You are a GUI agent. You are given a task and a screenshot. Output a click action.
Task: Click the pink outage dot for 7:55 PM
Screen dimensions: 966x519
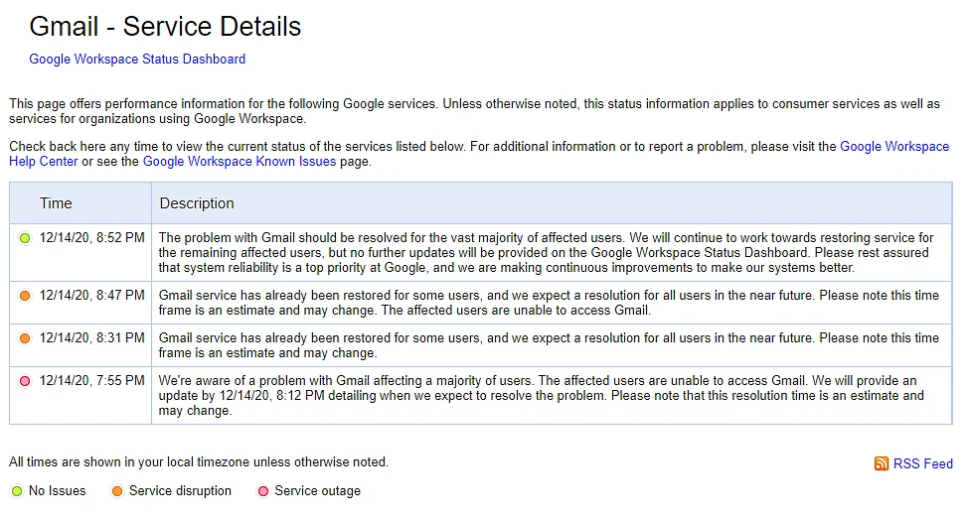coord(25,381)
